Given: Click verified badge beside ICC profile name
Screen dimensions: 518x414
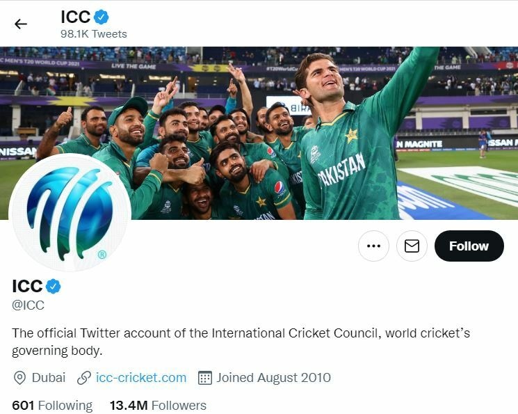Looking at the screenshot, I should pyautogui.click(x=54, y=286).
